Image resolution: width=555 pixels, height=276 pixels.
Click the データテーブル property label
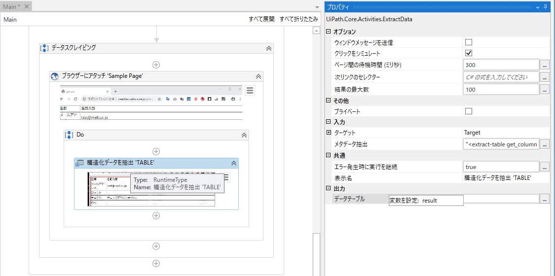pyautogui.click(x=349, y=199)
